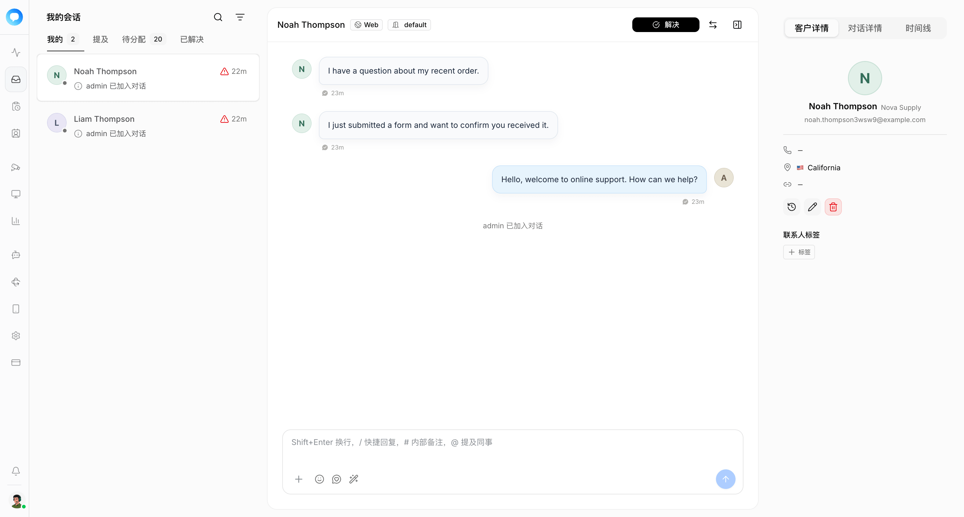Click the California location text
The image size is (964, 517).
click(x=824, y=168)
